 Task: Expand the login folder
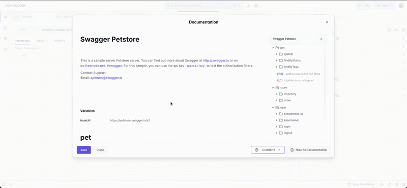click(x=276, y=127)
